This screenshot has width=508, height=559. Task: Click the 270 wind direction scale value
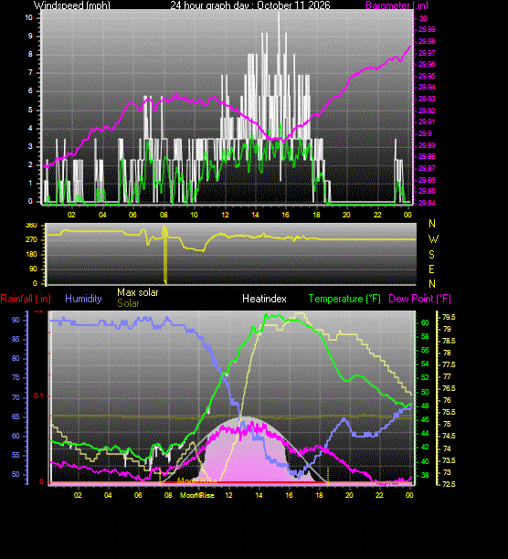tap(31, 240)
